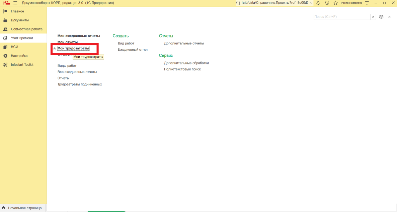Open Дополнительные обработки under Сервис
Viewport: 397px width, 212px height.
(x=186, y=63)
